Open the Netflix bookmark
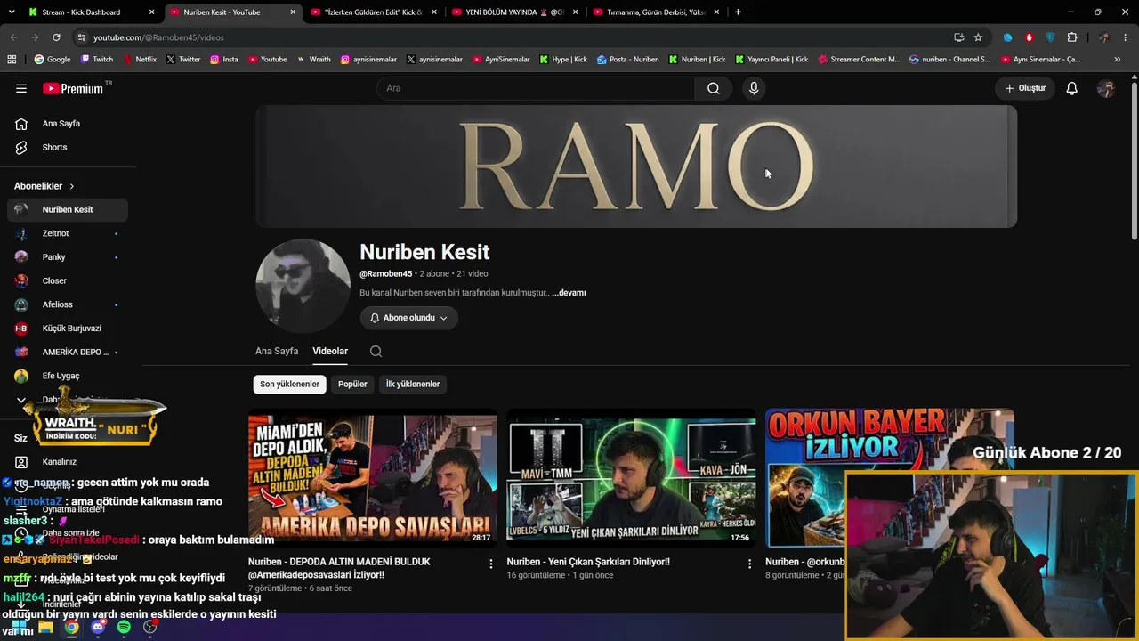The height and width of the screenshot is (641, 1139). tap(140, 60)
